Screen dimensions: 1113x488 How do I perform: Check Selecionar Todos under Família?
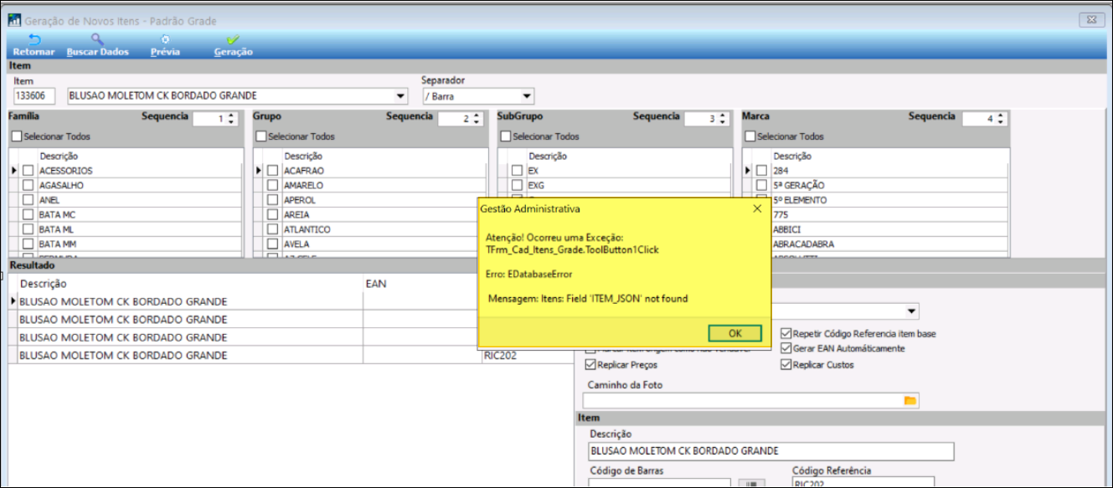17,136
